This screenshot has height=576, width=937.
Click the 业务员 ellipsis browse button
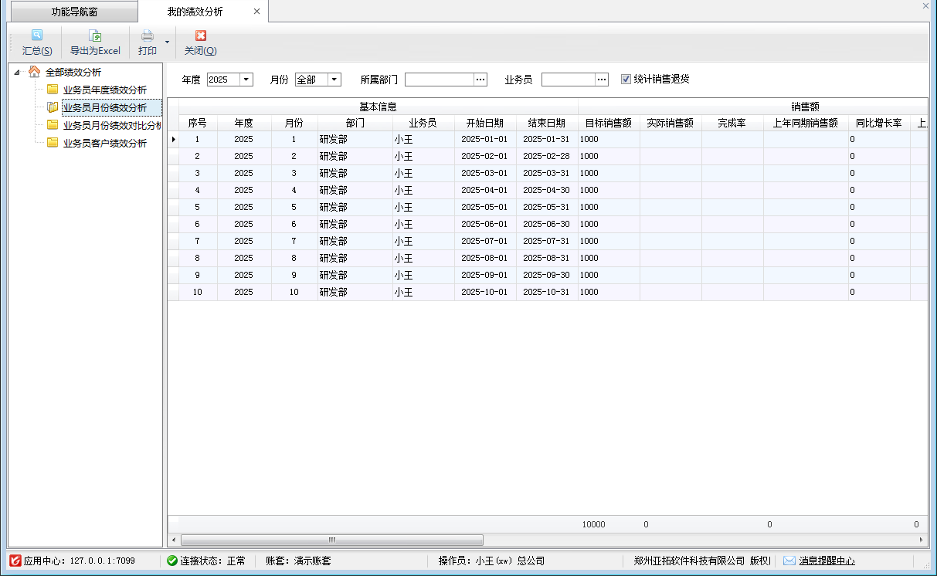tap(602, 80)
